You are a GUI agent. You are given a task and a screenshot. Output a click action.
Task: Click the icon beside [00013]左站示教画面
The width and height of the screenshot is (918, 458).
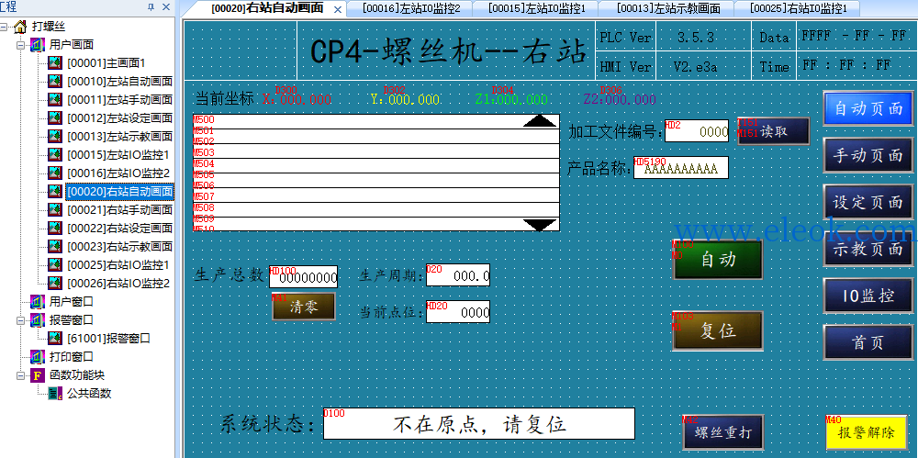pos(55,136)
